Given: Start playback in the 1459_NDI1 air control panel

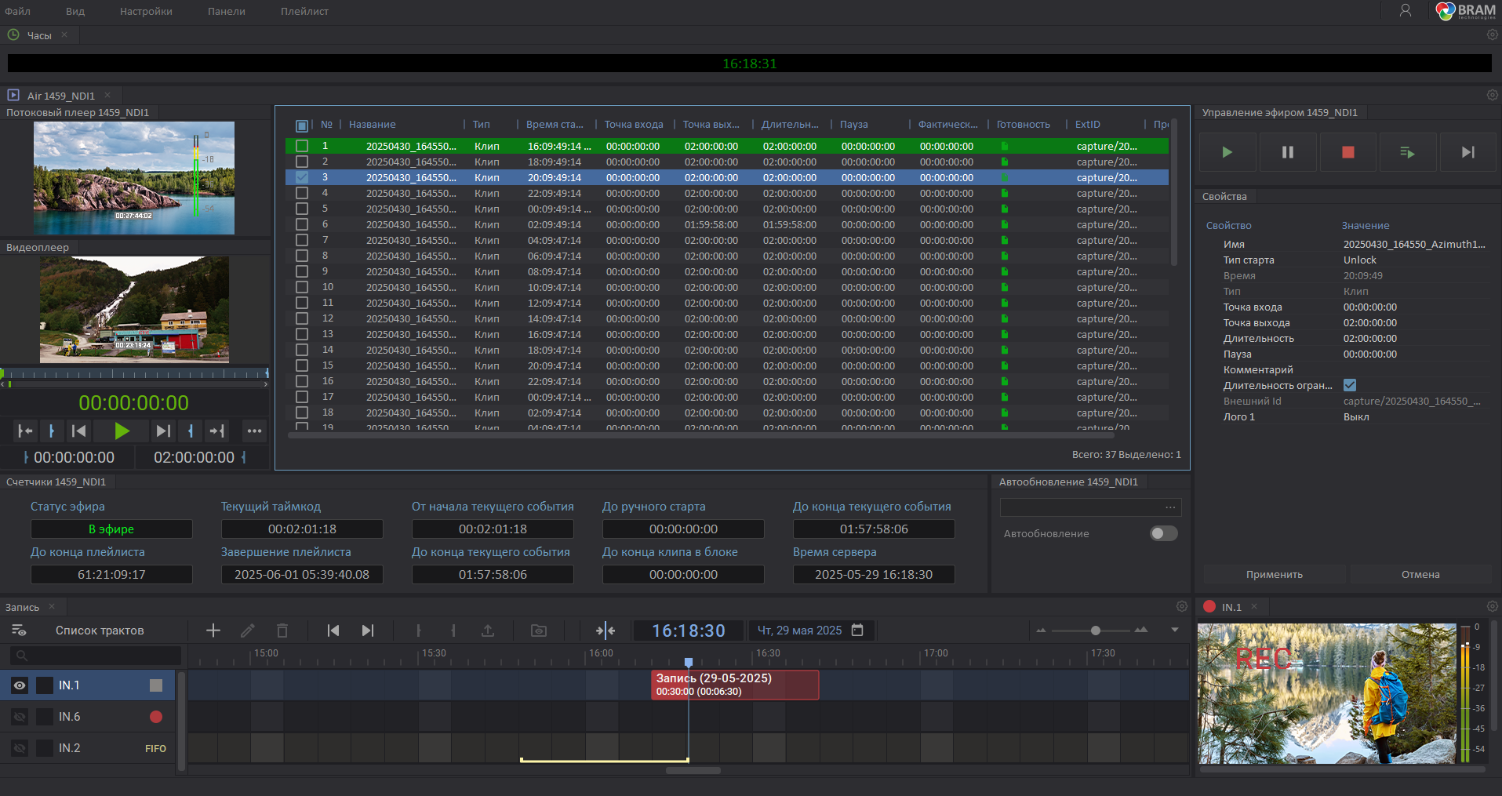Looking at the screenshot, I should 1227,152.
